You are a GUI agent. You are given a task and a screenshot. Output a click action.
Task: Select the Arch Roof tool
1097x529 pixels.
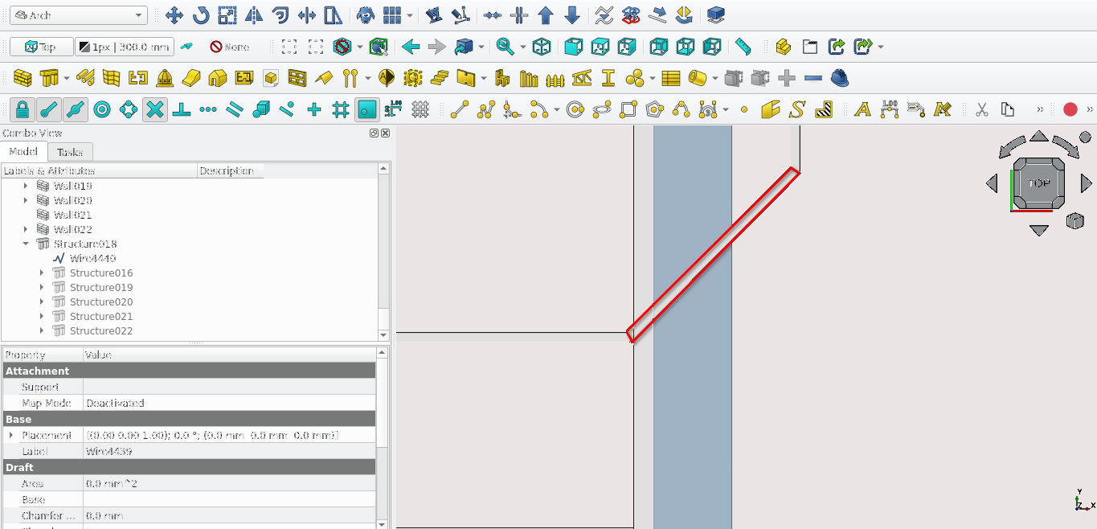tap(191, 78)
